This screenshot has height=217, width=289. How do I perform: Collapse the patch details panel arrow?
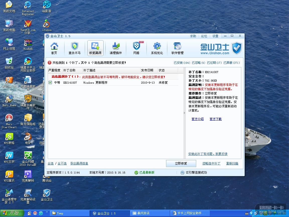184,113
